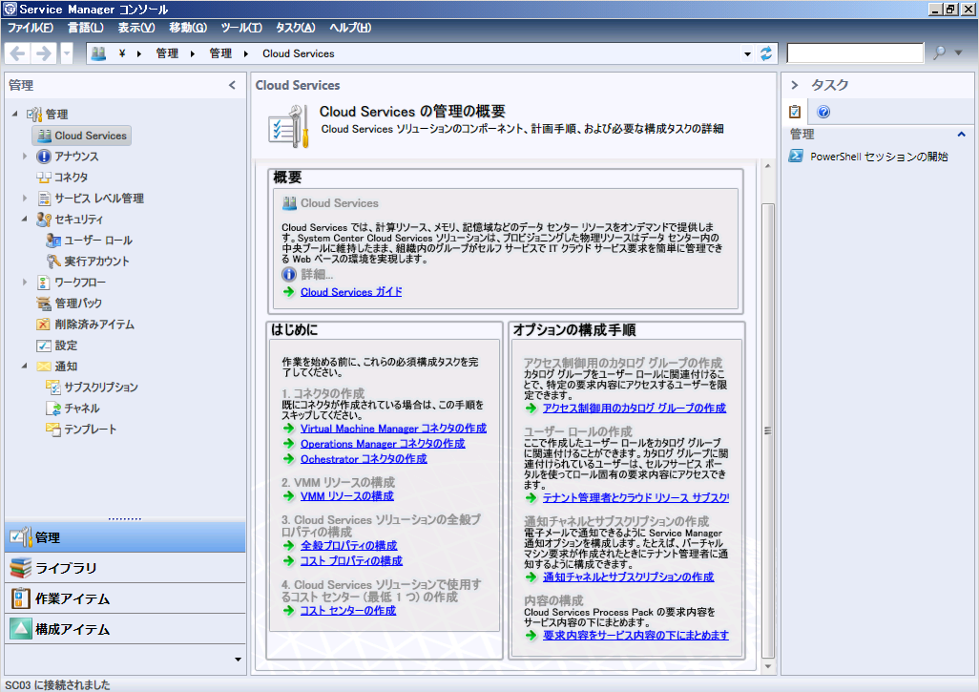Screen dimensions: 979x692
Task: Collapse the 管理 root tree node
Action: [15, 114]
